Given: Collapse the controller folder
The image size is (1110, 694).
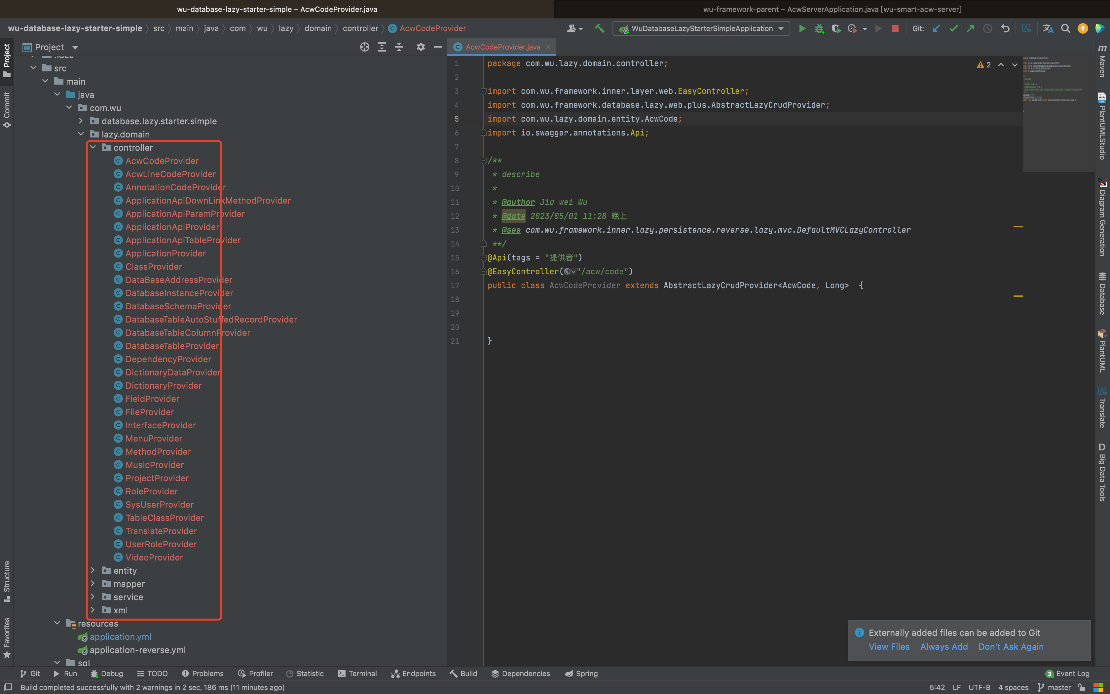Looking at the screenshot, I should coord(93,147).
